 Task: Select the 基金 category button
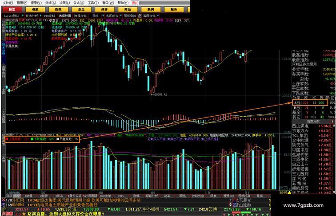click(x=81, y=9)
